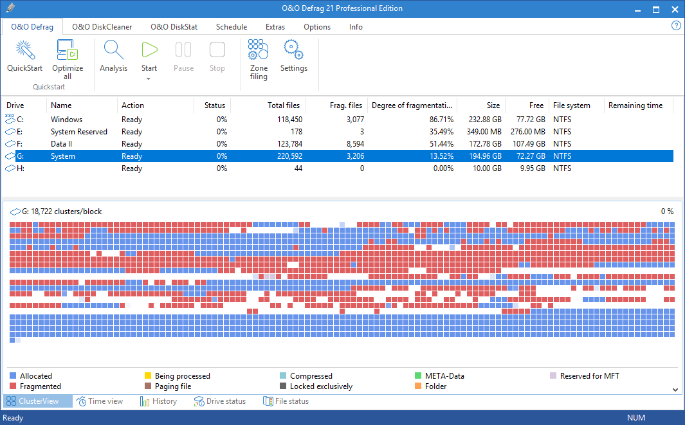
Task: Click the 18,722 clusters/block label
Action: click(66, 212)
